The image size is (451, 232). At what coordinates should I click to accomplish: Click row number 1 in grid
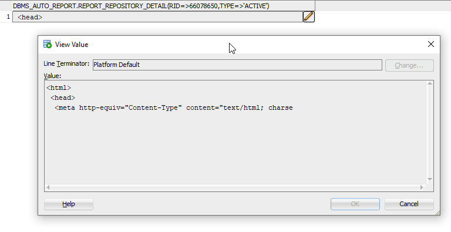coord(8,16)
